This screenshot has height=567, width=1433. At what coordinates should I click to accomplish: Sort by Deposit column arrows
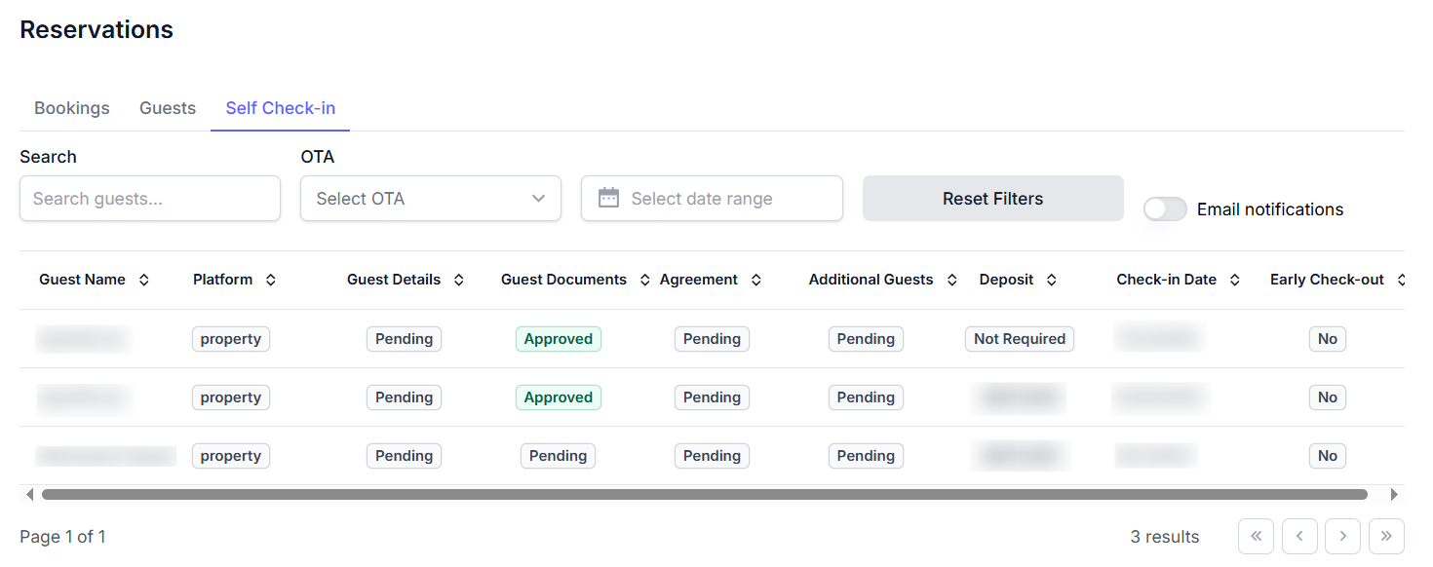(x=1051, y=280)
